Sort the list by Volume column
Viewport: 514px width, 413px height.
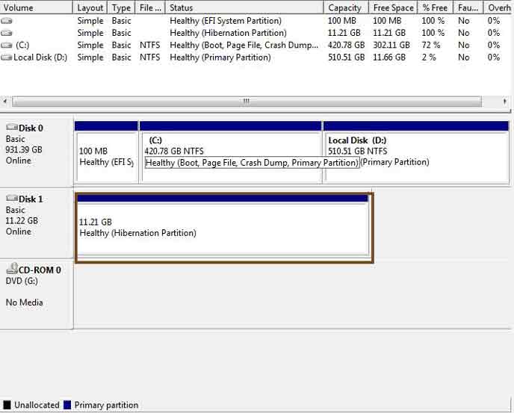point(37,7)
